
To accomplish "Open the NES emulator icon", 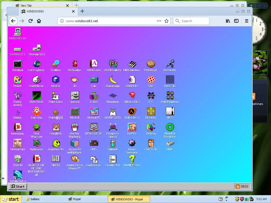I will (170, 113).
